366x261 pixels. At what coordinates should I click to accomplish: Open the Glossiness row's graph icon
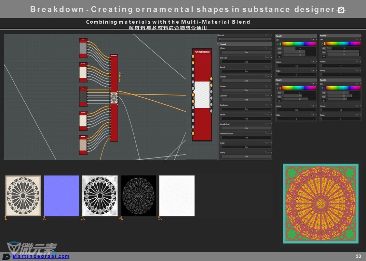(x=266, y=96)
